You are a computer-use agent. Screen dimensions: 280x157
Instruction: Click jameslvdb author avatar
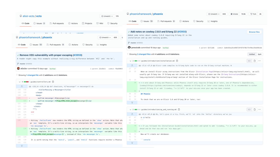pos(129,47)
